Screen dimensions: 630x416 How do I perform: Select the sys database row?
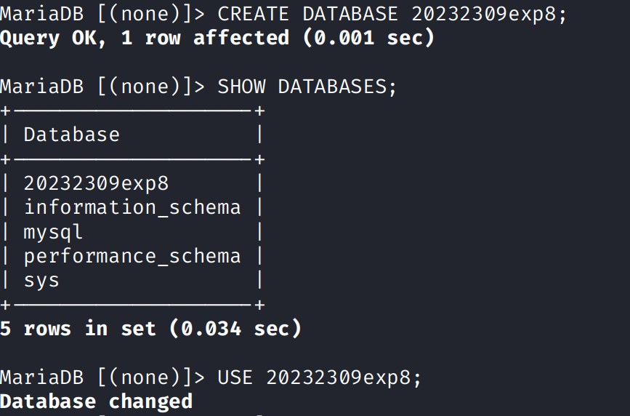coord(41,280)
